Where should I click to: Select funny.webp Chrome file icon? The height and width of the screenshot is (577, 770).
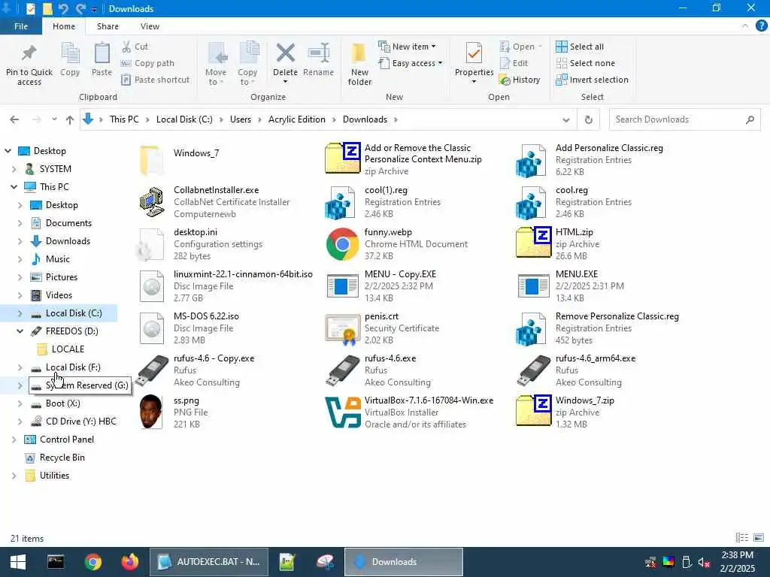tap(343, 244)
